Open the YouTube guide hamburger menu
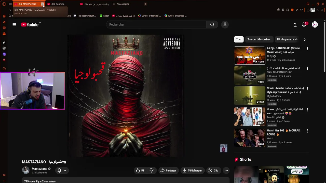The image size is (326, 183). tap(14, 25)
